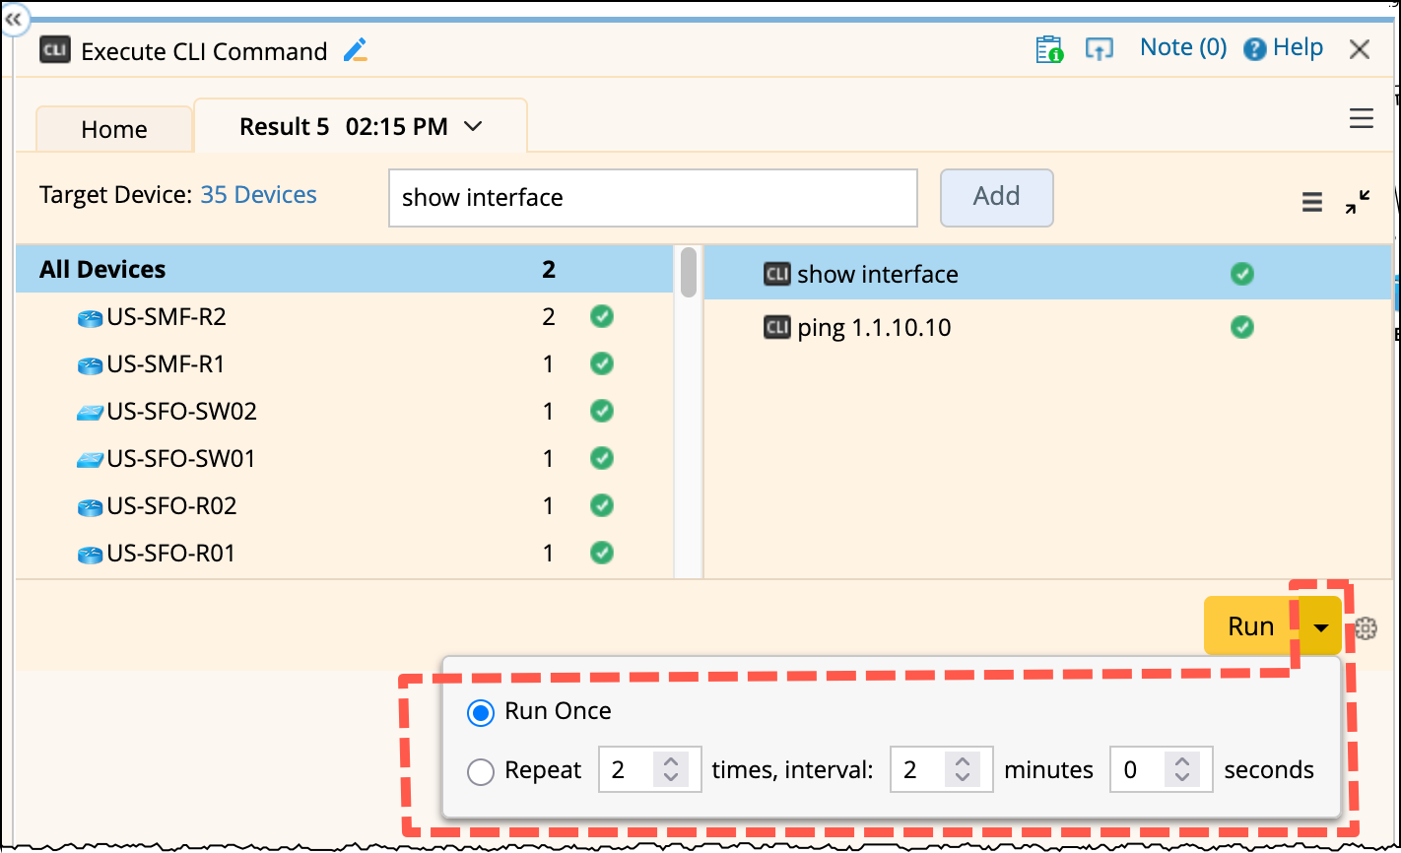Screen dimensions: 1401x853
Task: Click the Add button
Action: pos(997,197)
